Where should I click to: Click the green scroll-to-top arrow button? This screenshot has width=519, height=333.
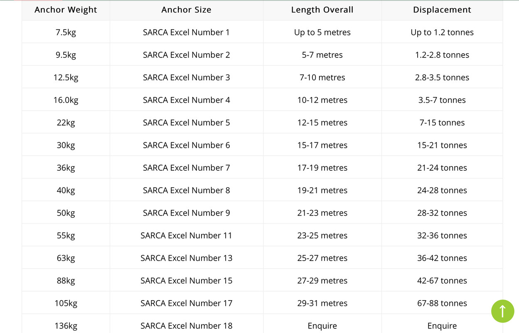tap(502, 311)
